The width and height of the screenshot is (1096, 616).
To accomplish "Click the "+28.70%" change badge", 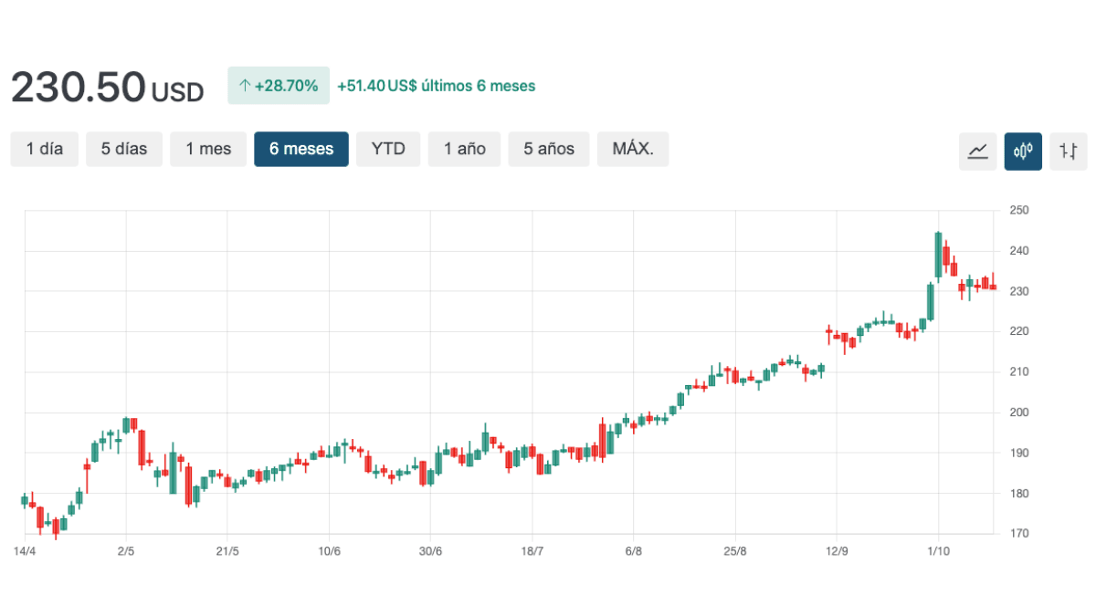I will click(279, 85).
